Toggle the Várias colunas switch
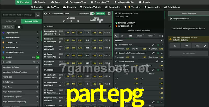Viewport: 209px width, 107px height. coord(92,14)
